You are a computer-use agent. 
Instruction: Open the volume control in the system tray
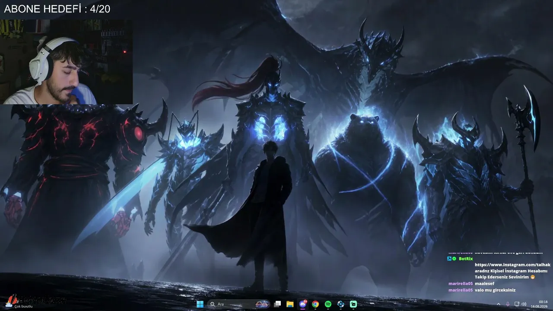click(x=524, y=304)
